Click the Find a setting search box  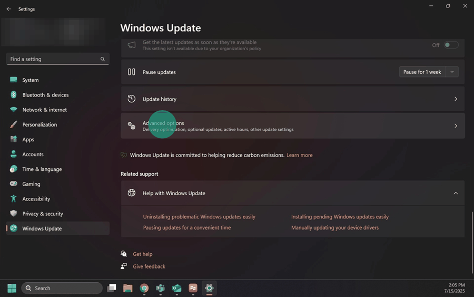coord(53,59)
